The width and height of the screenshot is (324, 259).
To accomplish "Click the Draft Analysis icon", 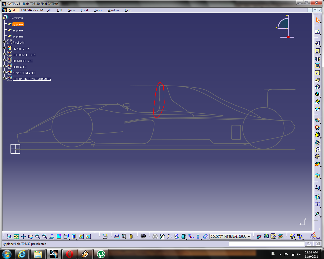I will [x=259, y=236].
